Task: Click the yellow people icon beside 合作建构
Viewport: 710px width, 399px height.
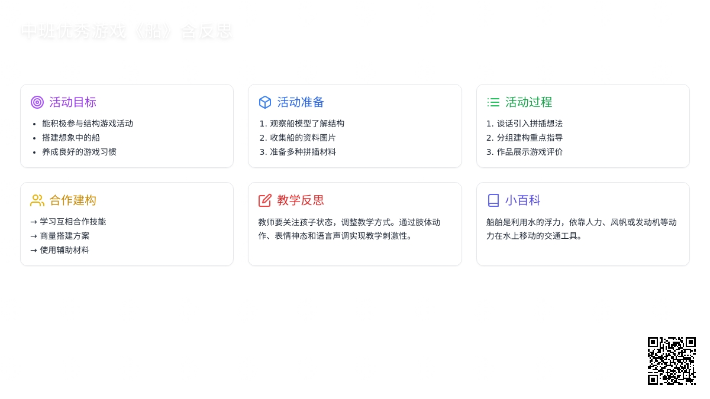Action: pos(37,200)
